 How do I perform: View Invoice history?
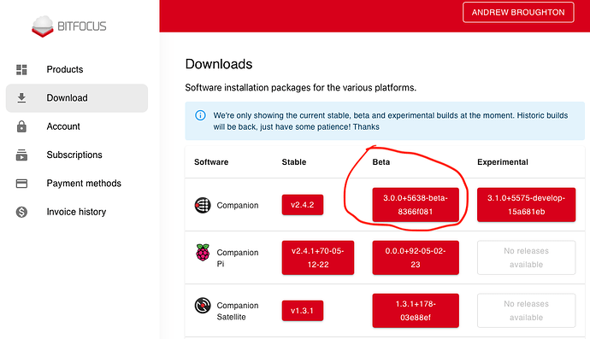coord(77,212)
